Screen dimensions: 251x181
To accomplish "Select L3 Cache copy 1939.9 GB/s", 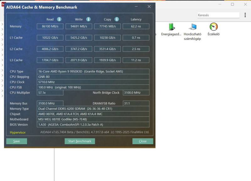I will coord(107,60).
